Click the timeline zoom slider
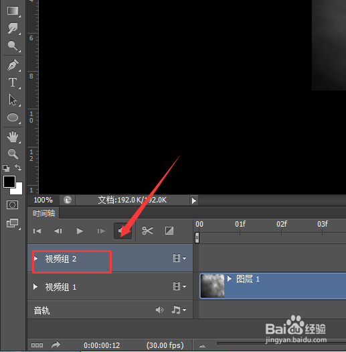Viewport: 346px width, 352px height. coord(281,344)
